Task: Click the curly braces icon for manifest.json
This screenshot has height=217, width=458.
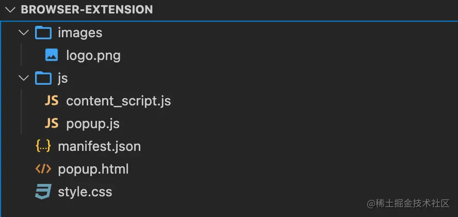Action: (43, 146)
